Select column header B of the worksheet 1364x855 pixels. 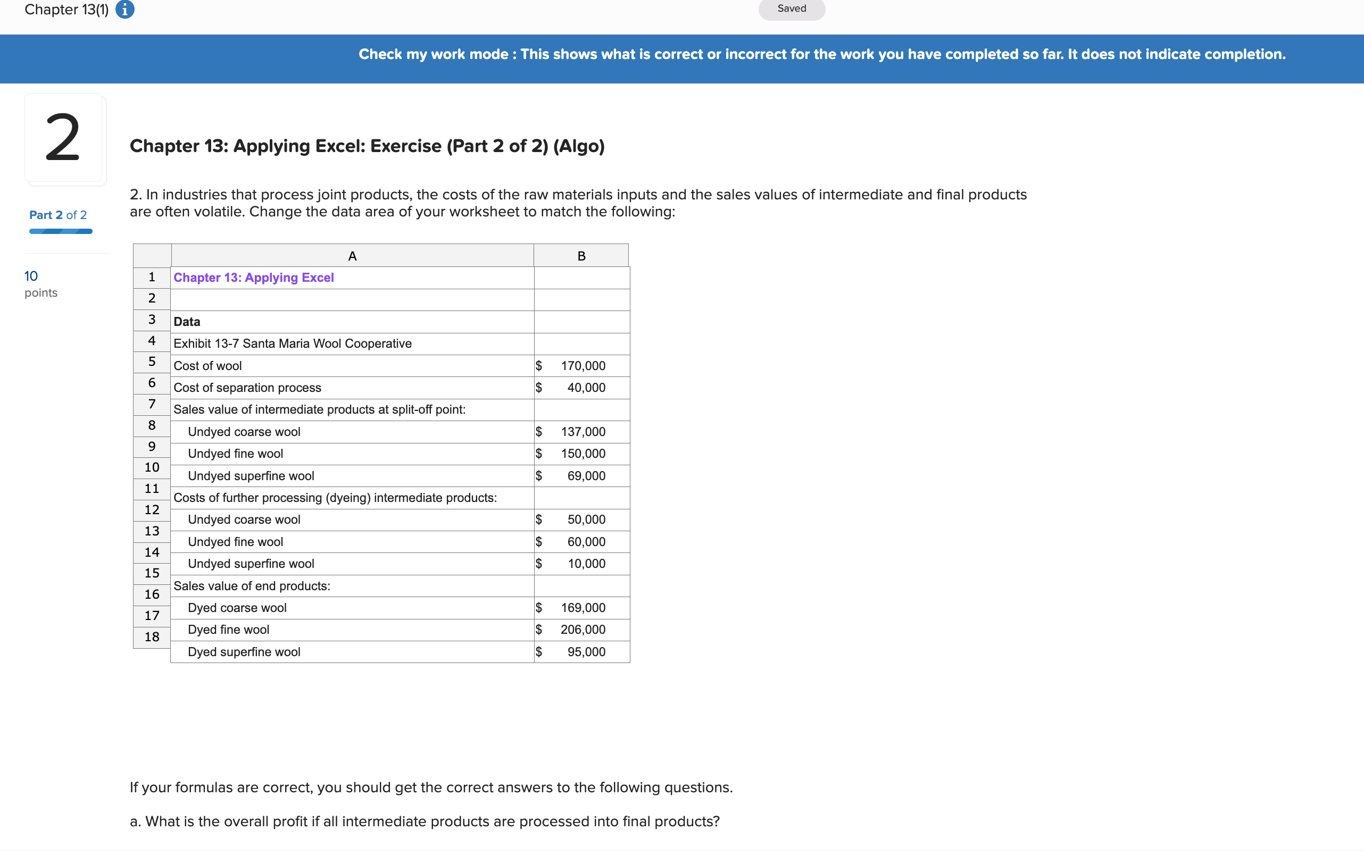click(x=581, y=255)
